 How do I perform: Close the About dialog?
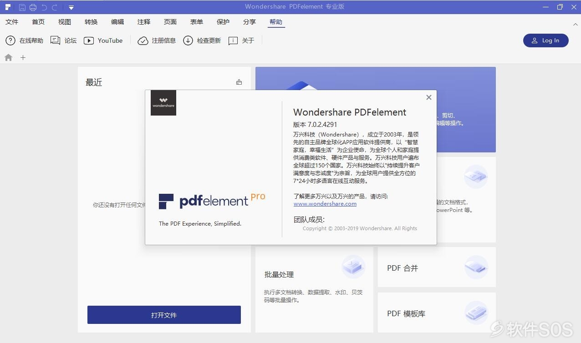pyautogui.click(x=428, y=97)
